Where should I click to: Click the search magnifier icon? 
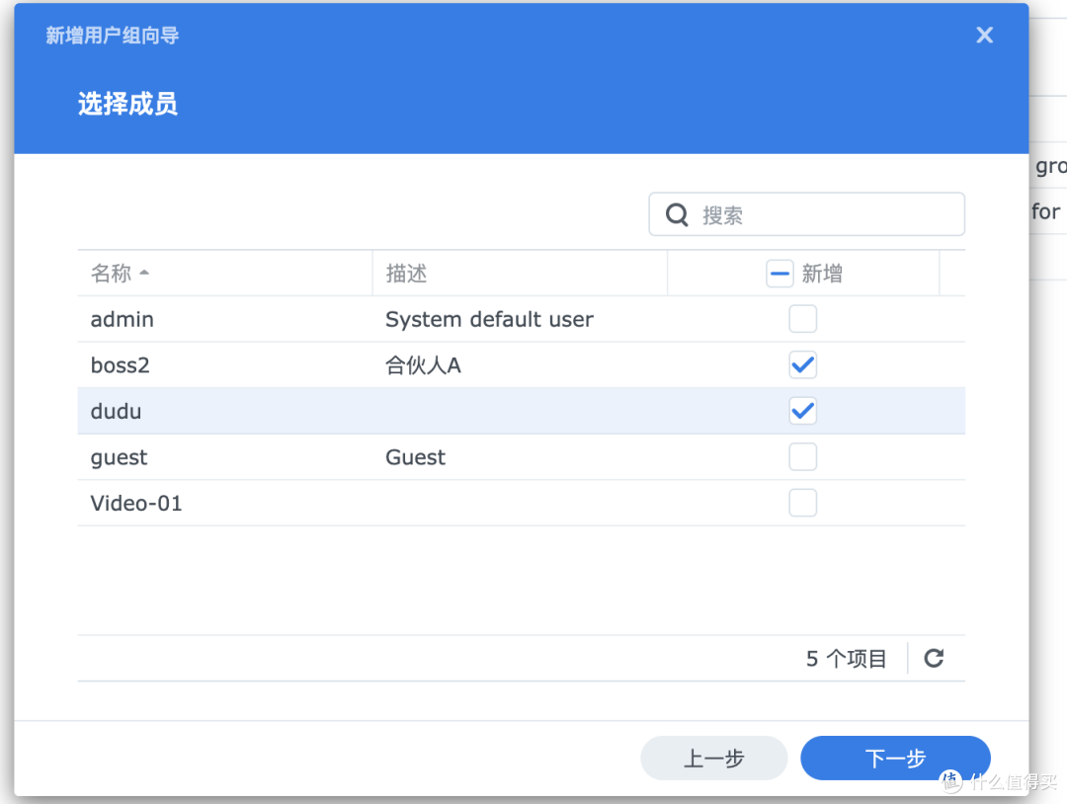point(677,215)
